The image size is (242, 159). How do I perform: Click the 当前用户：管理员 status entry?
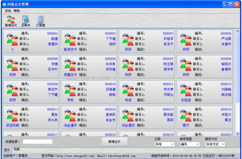pyautogui.click(x=15, y=156)
